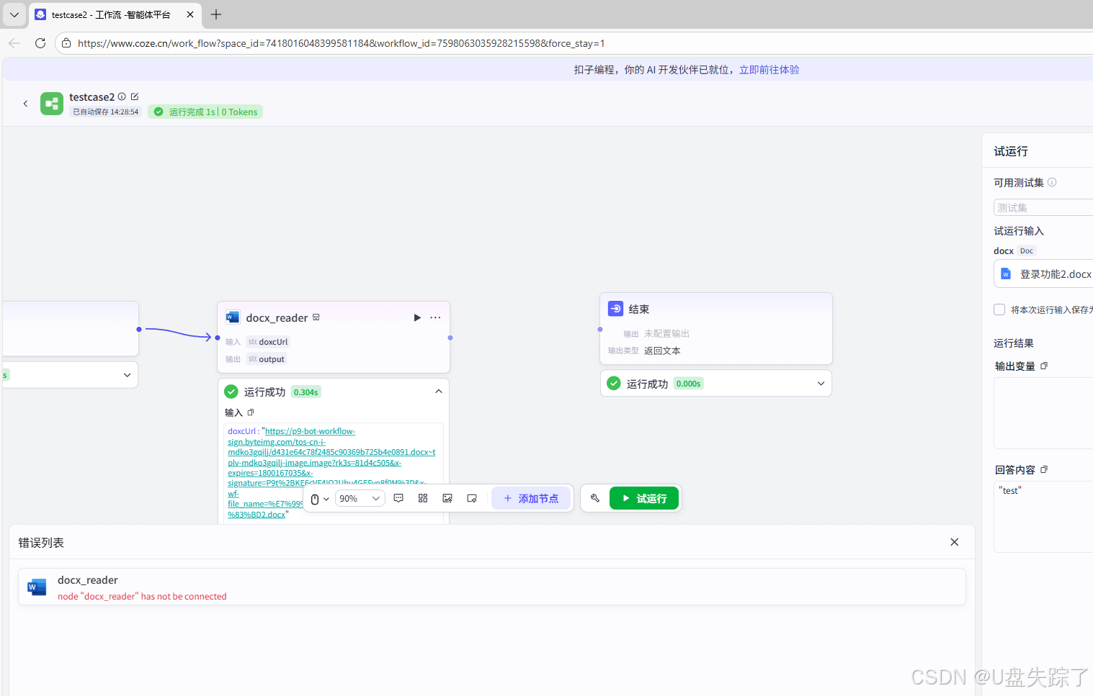The image size is (1093, 696).
Task: Click the "test" answer text
Action: click(x=1010, y=490)
